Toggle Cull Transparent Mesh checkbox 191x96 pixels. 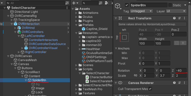[x=150, y=89]
